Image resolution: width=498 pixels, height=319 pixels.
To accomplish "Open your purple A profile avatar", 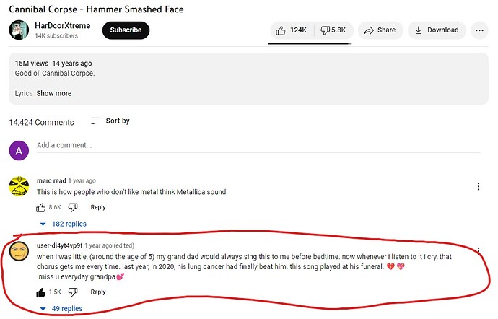I will 19,150.
